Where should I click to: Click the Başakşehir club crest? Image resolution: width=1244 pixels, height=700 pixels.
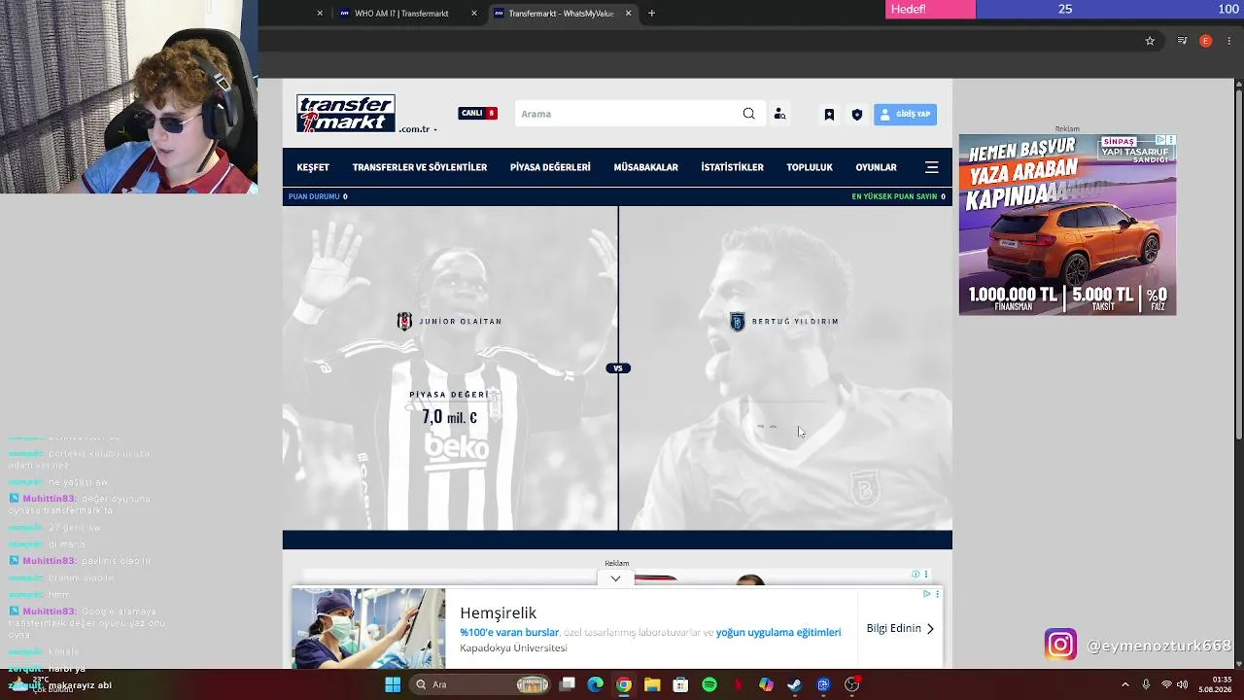click(738, 322)
